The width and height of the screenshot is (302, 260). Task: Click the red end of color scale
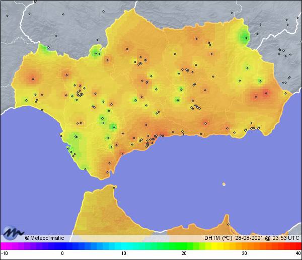coord(297,246)
